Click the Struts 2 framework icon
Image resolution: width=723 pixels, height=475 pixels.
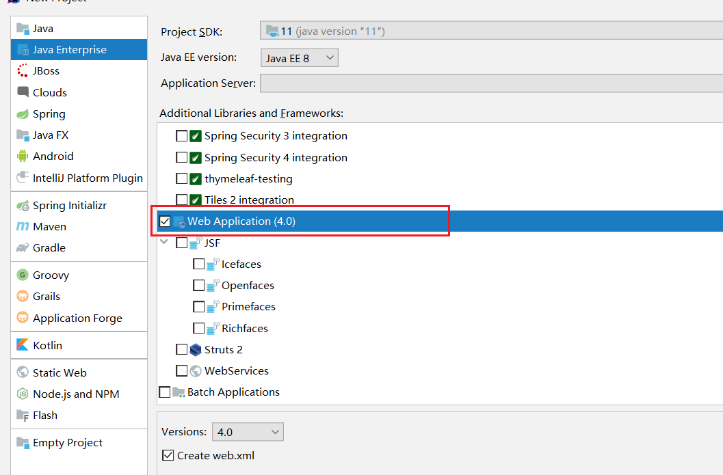pyautogui.click(x=196, y=350)
